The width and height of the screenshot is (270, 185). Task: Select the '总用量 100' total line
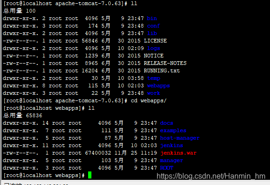19,11
